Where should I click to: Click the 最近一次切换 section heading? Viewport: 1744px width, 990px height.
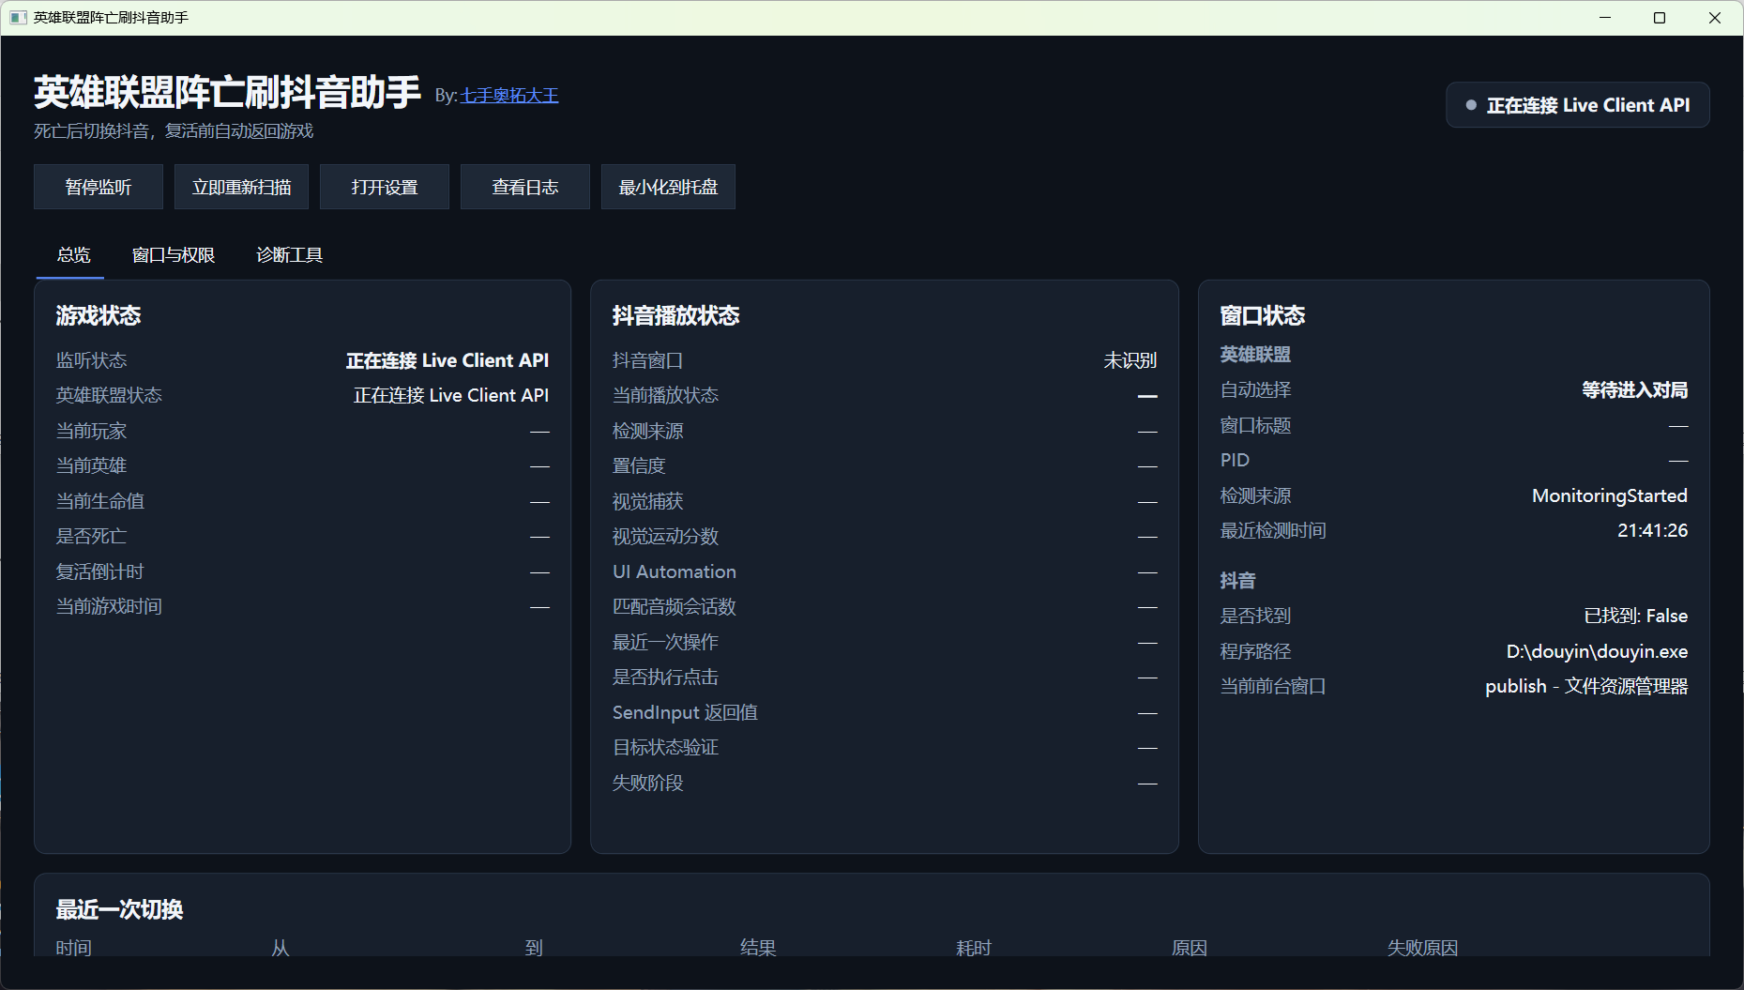(x=120, y=909)
